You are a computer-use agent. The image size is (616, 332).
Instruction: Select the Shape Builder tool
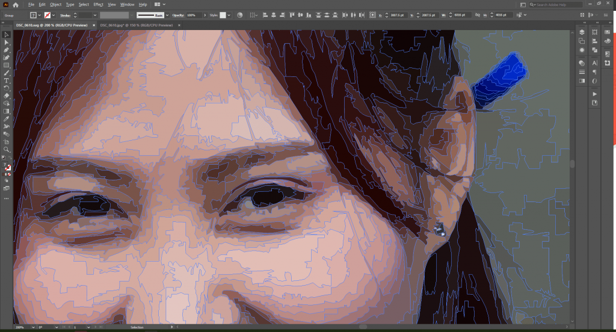point(6,103)
